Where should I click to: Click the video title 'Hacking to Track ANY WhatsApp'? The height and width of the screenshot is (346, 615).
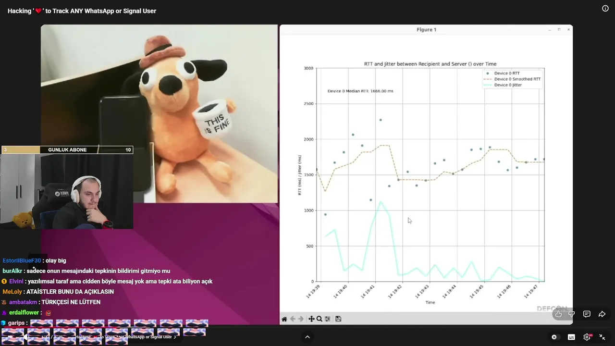point(82,11)
